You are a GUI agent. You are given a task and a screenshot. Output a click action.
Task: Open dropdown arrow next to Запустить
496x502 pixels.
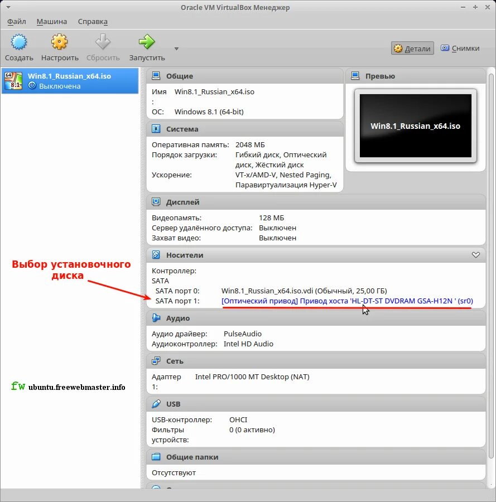pyautogui.click(x=176, y=49)
